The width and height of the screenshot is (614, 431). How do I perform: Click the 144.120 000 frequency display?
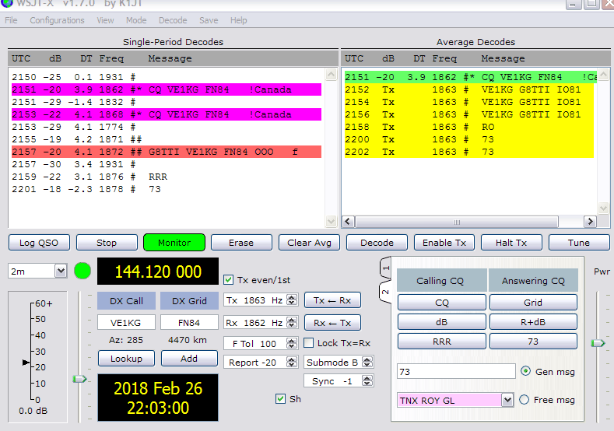pos(158,272)
